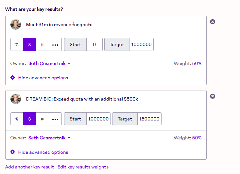Screen dimensions: 240x174
Task: Click the avatar beside Meet $1m revenue
Action: pyautogui.click(x=16, y=25)
